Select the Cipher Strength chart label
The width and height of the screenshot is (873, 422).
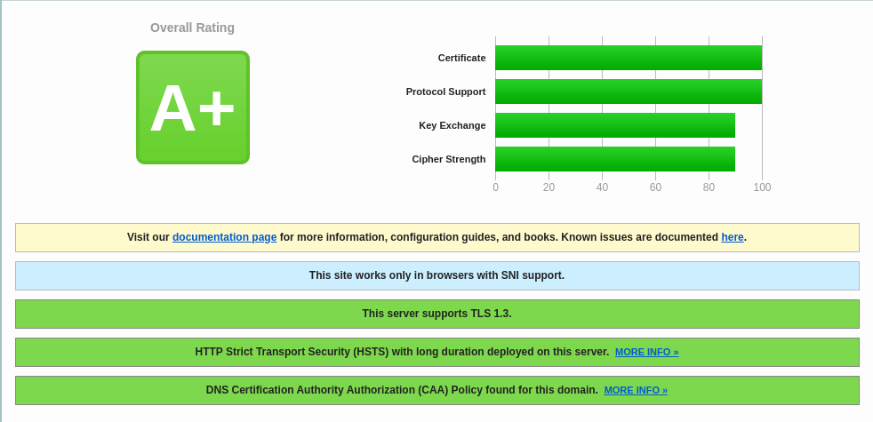448,159
